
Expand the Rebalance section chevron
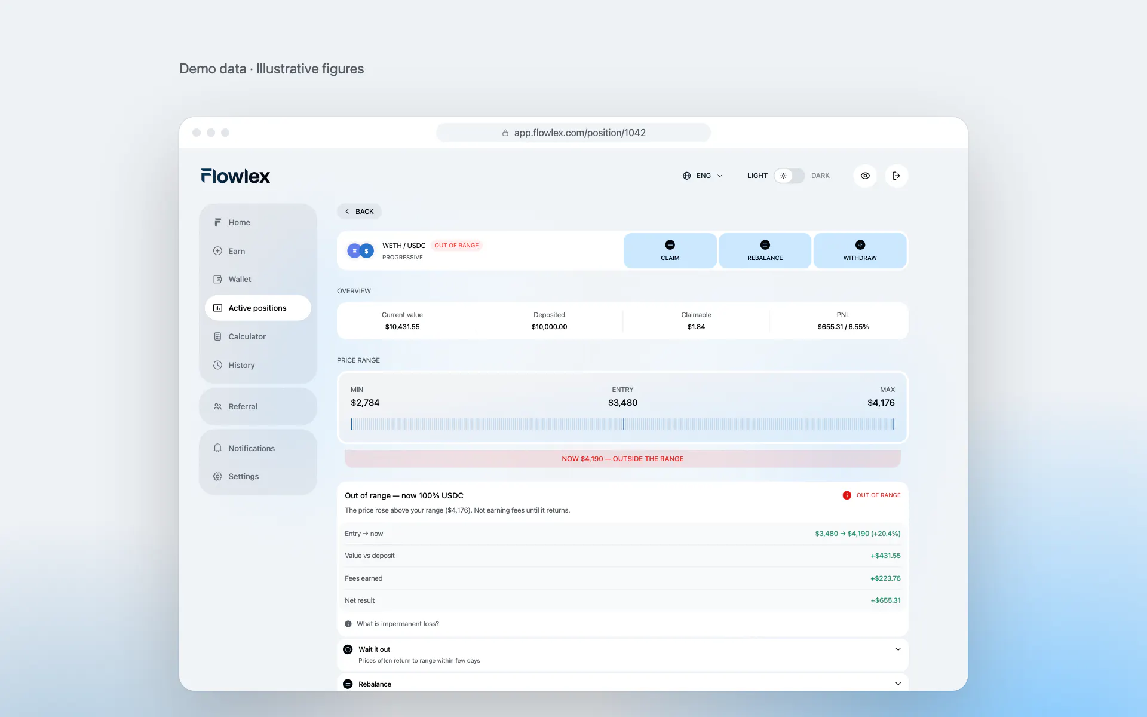[898, 684]
